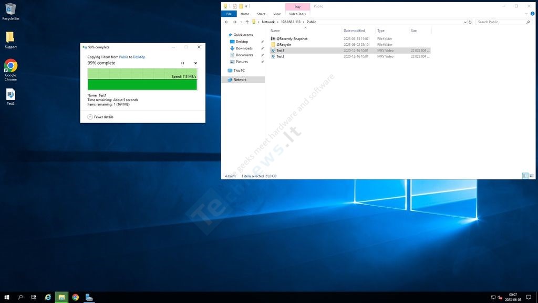This screenshot has height=303, width=538.
Task: Open the recent locations dropdown arrow
Action: (x=241, y=22)
